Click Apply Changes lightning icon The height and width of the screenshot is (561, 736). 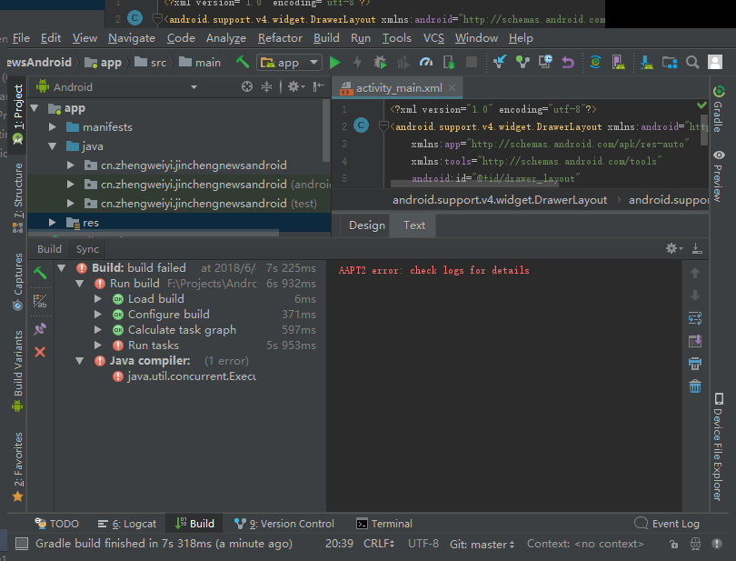pyautogui.click(x=358, y=63)
